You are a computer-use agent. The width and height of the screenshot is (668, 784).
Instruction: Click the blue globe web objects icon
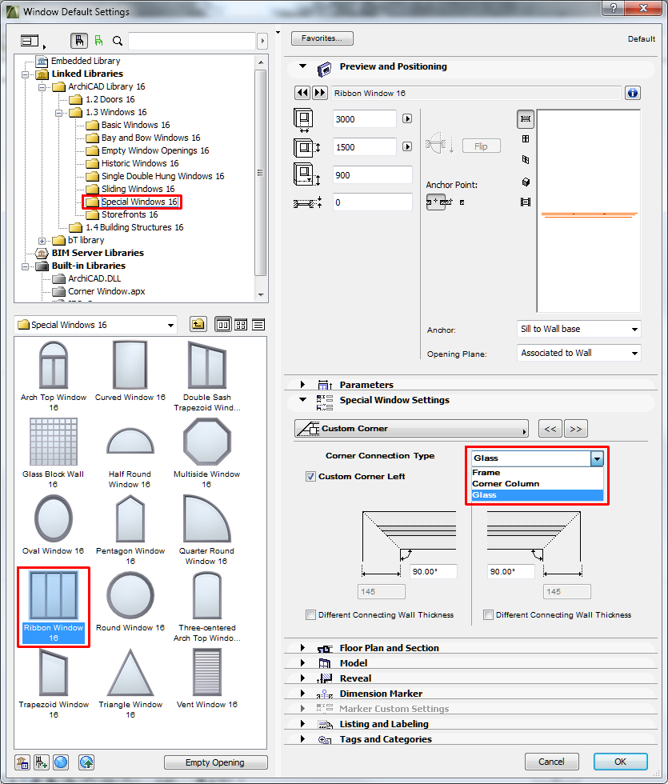click(61, 762)
